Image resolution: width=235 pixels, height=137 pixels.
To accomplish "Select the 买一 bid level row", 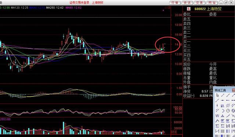I will click(x=209, y=42).
